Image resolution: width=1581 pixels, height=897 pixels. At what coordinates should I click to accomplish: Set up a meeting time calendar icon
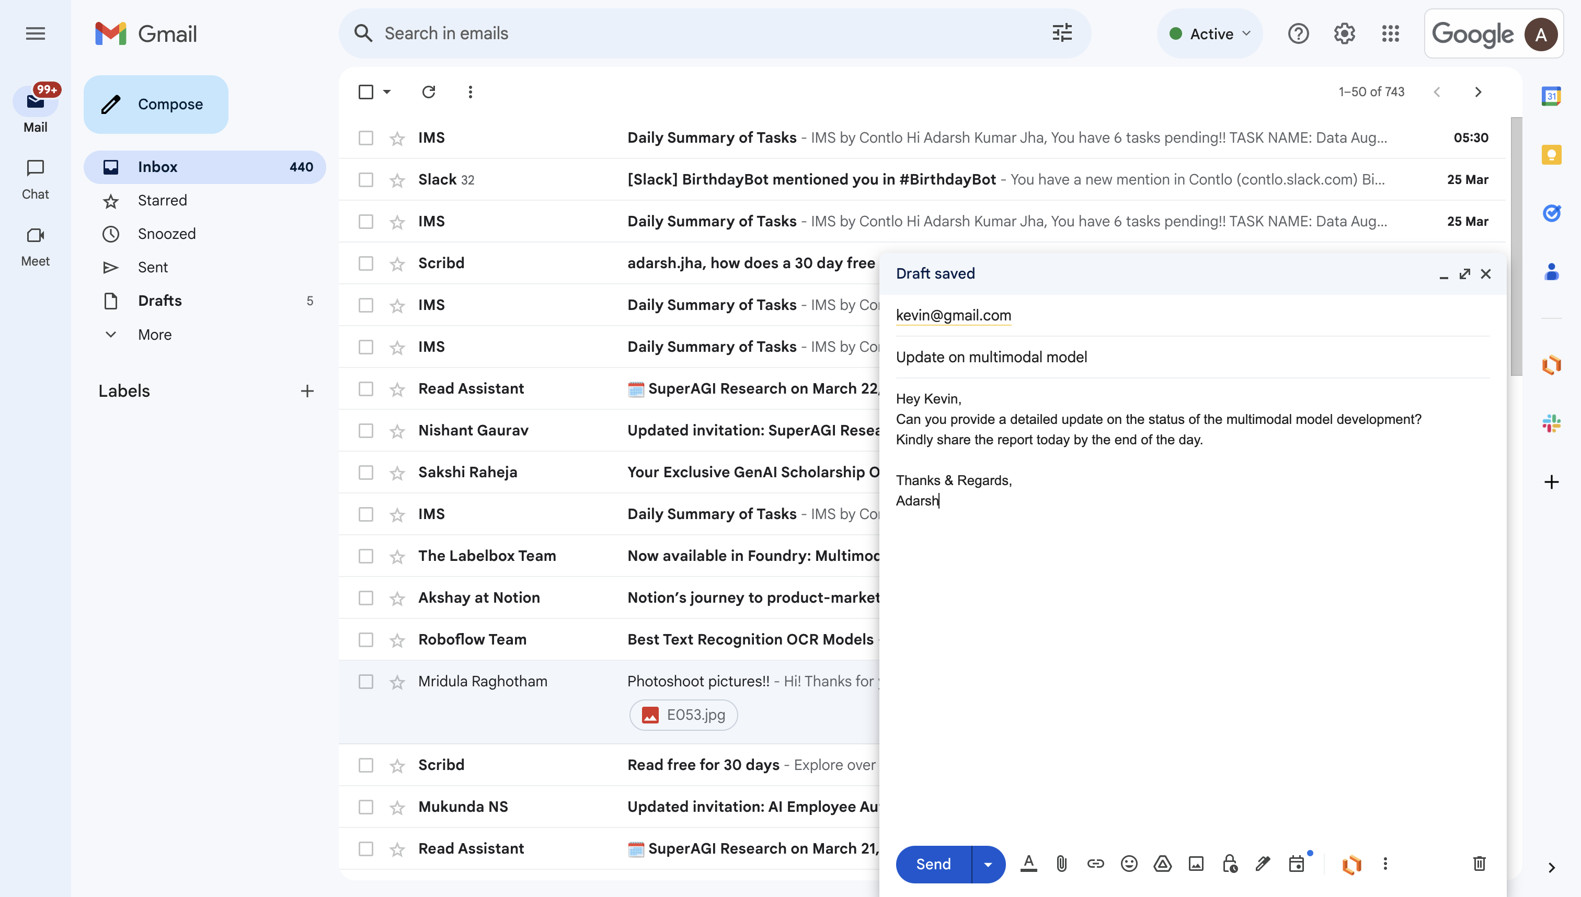(x=1297, y=864)
